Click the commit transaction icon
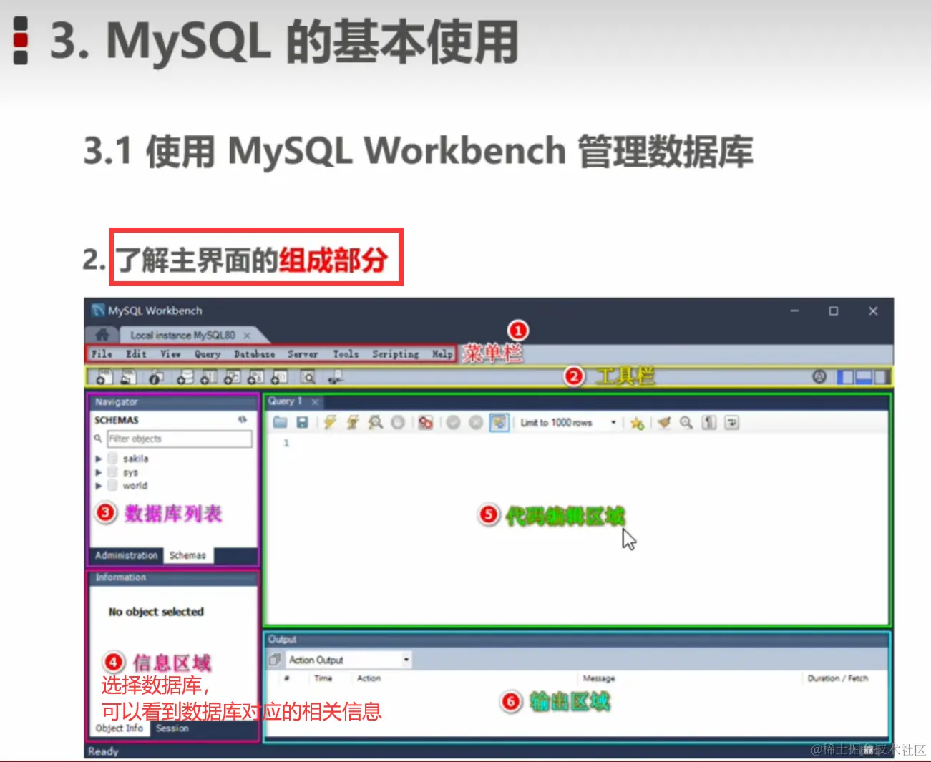The height and width of the screenshot is (762, 931). point(453,423)
